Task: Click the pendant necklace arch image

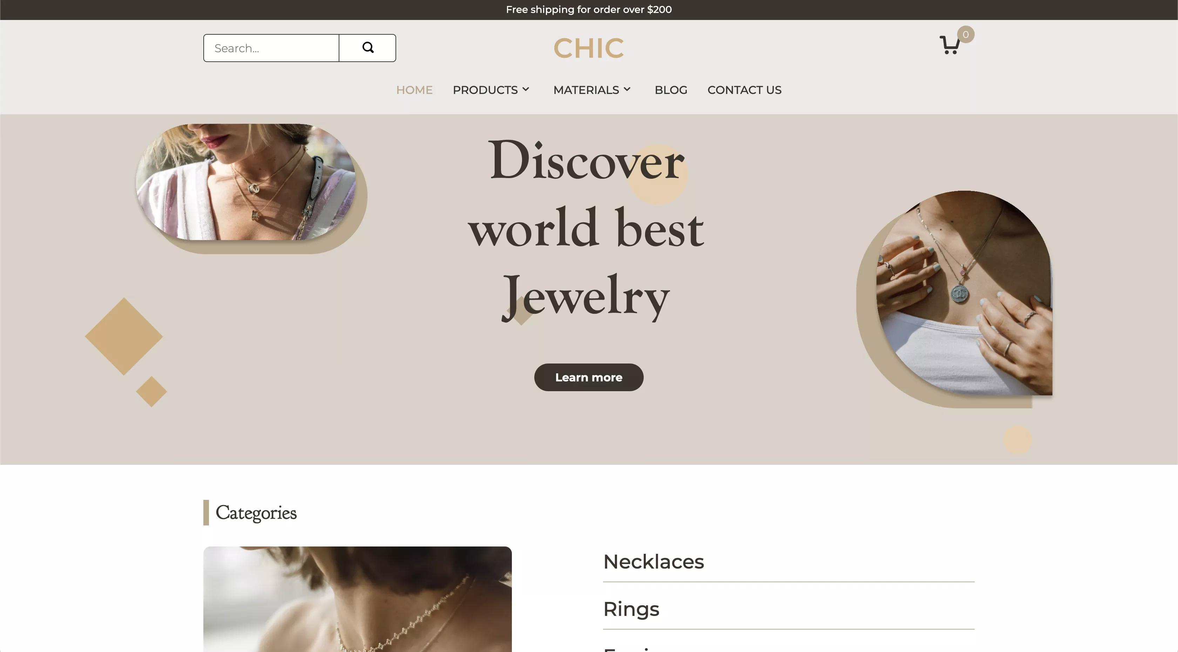Action: (x=964, y=293)
